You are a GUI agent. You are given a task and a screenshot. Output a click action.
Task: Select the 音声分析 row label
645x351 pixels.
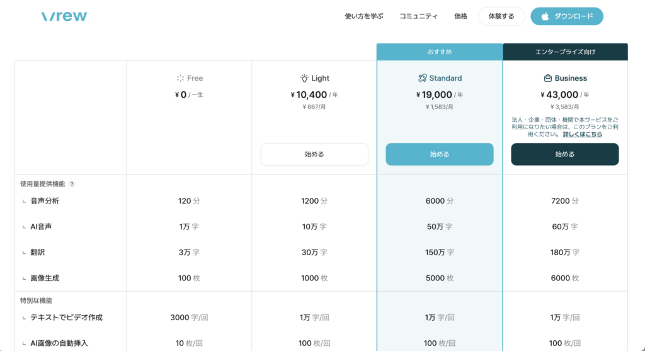click(45, 201)
